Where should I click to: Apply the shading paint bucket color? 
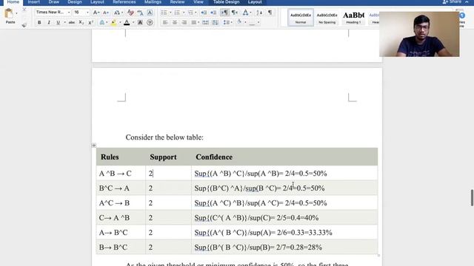click(x=239, y=22)
